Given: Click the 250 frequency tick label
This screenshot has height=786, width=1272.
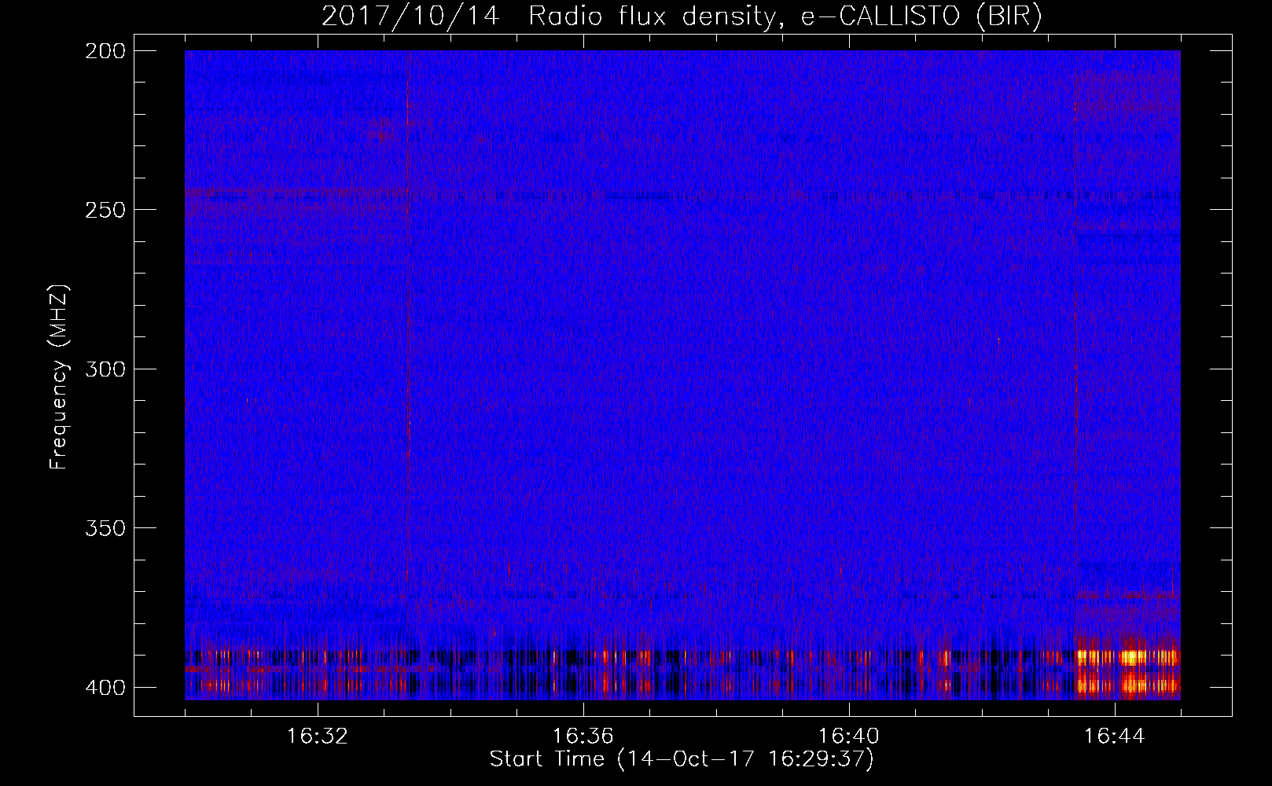Looking at the screenshot, I should click(105, 210).
